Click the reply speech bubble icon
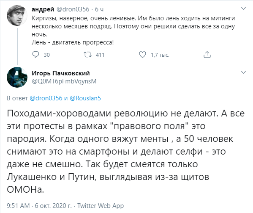Image resolution: width=253 pixels, height=213 pixels. pos(35,55)
